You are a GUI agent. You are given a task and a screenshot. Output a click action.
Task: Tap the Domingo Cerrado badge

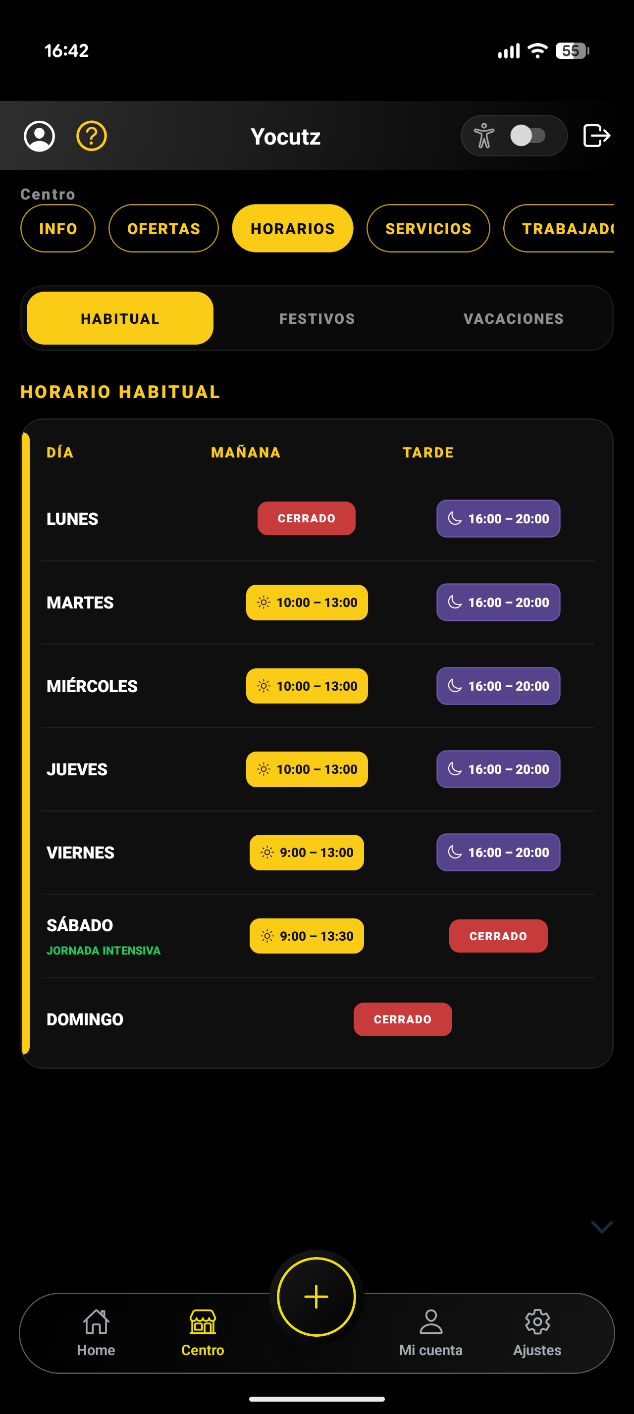point(402,1019)
